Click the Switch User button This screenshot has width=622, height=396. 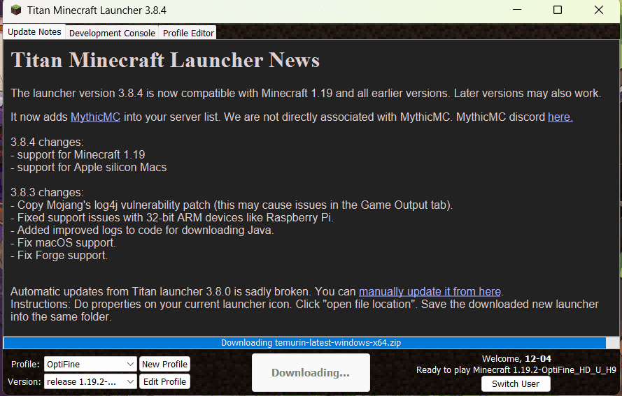pyautogui.click(x=516, y=384)
